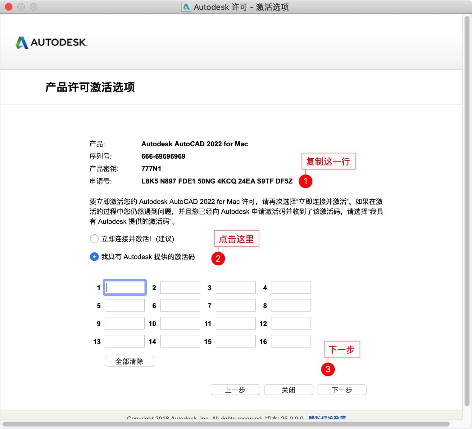472x429 pixels.
Task: Select "我具有 Autodesk 提供的激活码" radio button
Action: point(94,257)
